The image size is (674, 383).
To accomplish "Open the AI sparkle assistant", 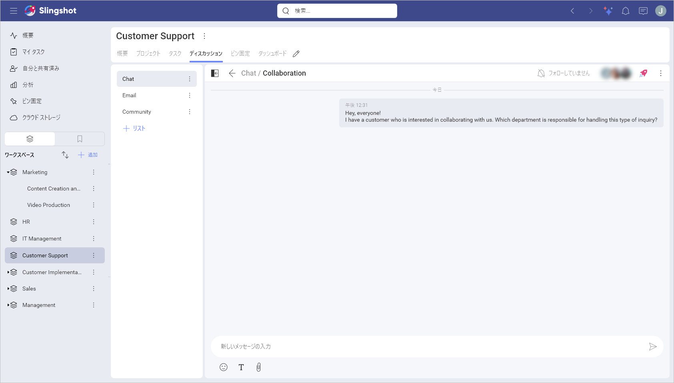I will [608, 11].
